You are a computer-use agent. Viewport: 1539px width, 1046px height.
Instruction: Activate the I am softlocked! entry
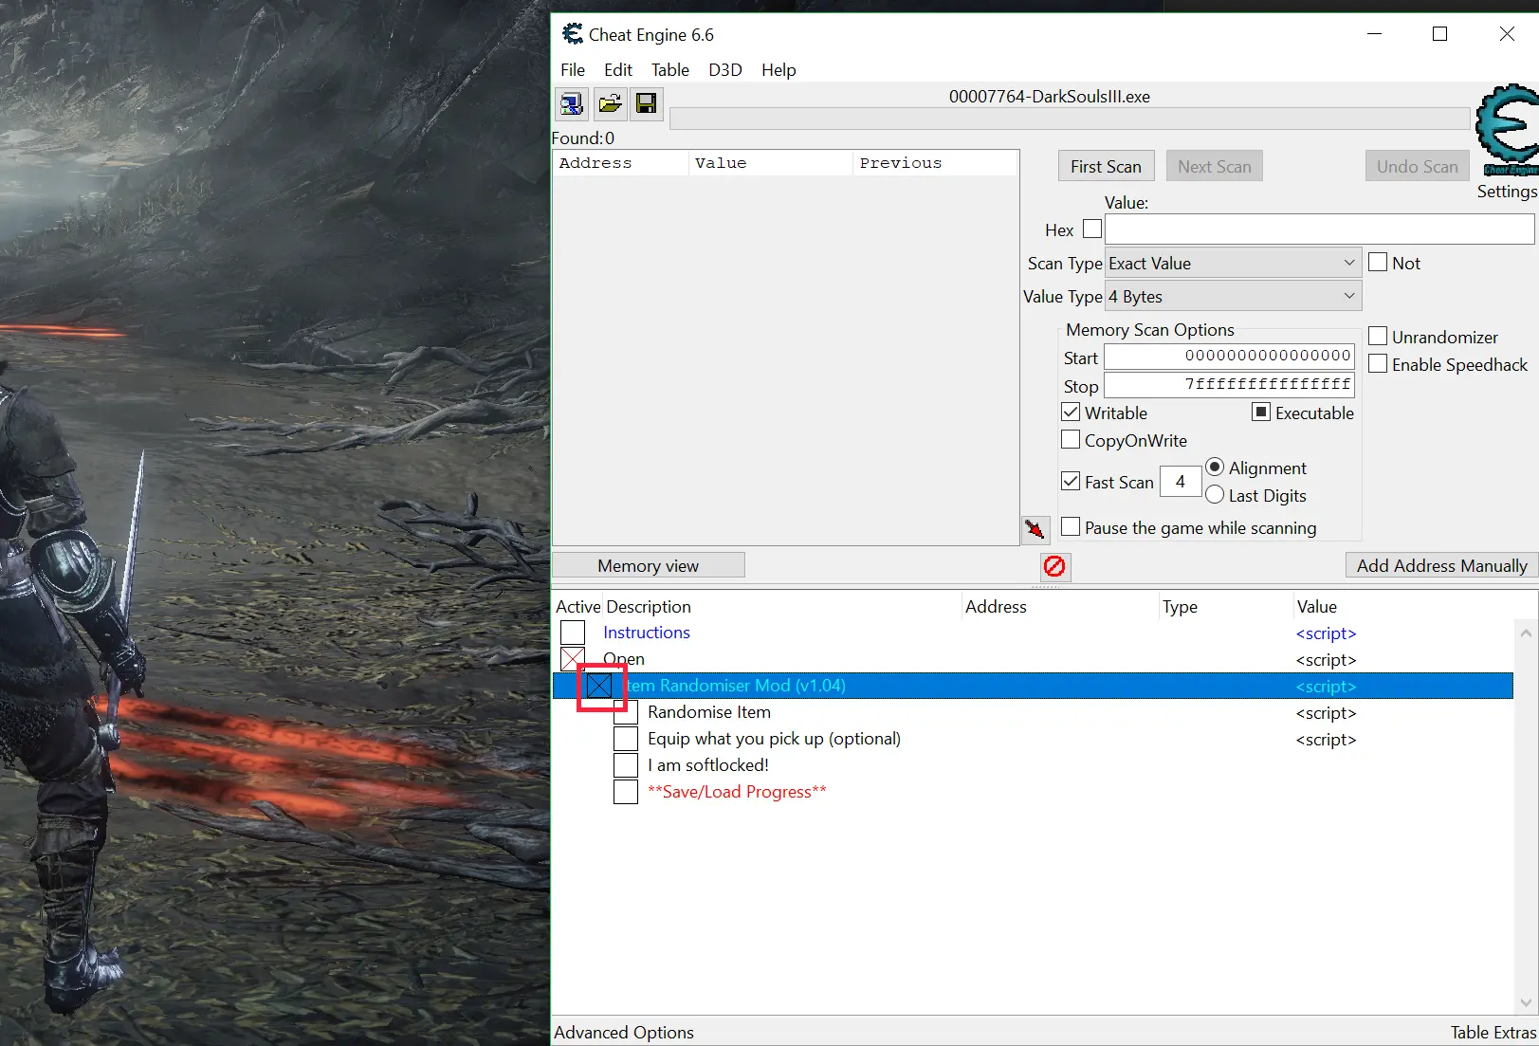[x=626, y=764]
